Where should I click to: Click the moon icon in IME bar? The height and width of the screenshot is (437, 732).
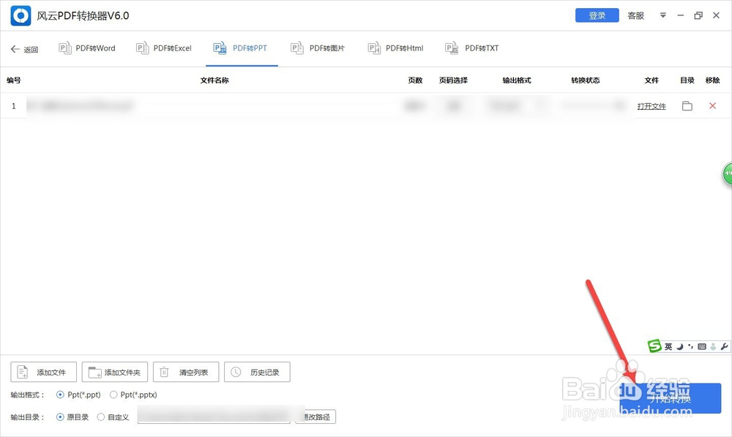(x=680, y=346)
